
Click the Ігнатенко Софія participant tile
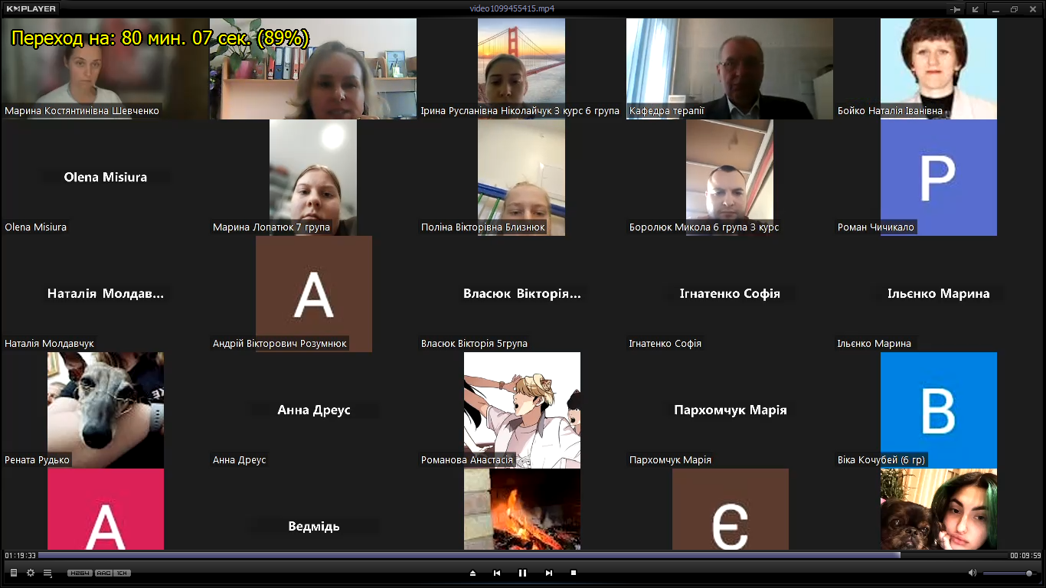point(730,294)
